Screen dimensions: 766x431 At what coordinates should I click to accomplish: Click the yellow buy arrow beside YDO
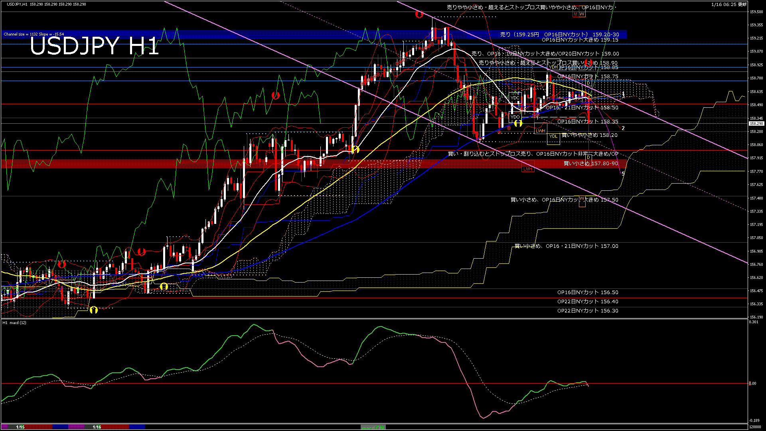pos(518,123)
